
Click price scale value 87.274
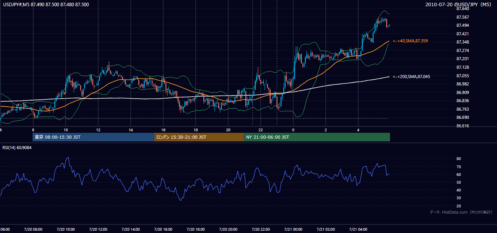(462, 50)
